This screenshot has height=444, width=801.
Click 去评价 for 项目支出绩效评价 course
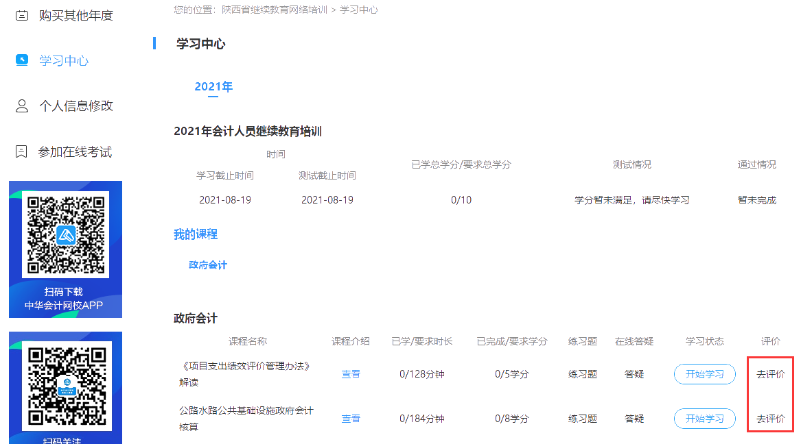pos(770,374)
